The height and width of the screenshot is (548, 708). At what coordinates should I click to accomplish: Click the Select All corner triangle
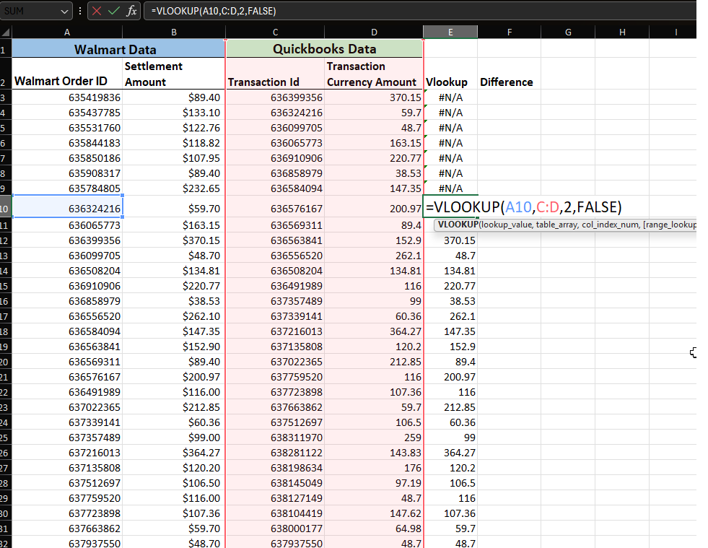point(6,32)
